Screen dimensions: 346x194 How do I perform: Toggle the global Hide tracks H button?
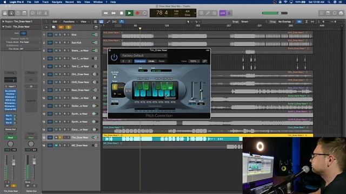[61, 27]
